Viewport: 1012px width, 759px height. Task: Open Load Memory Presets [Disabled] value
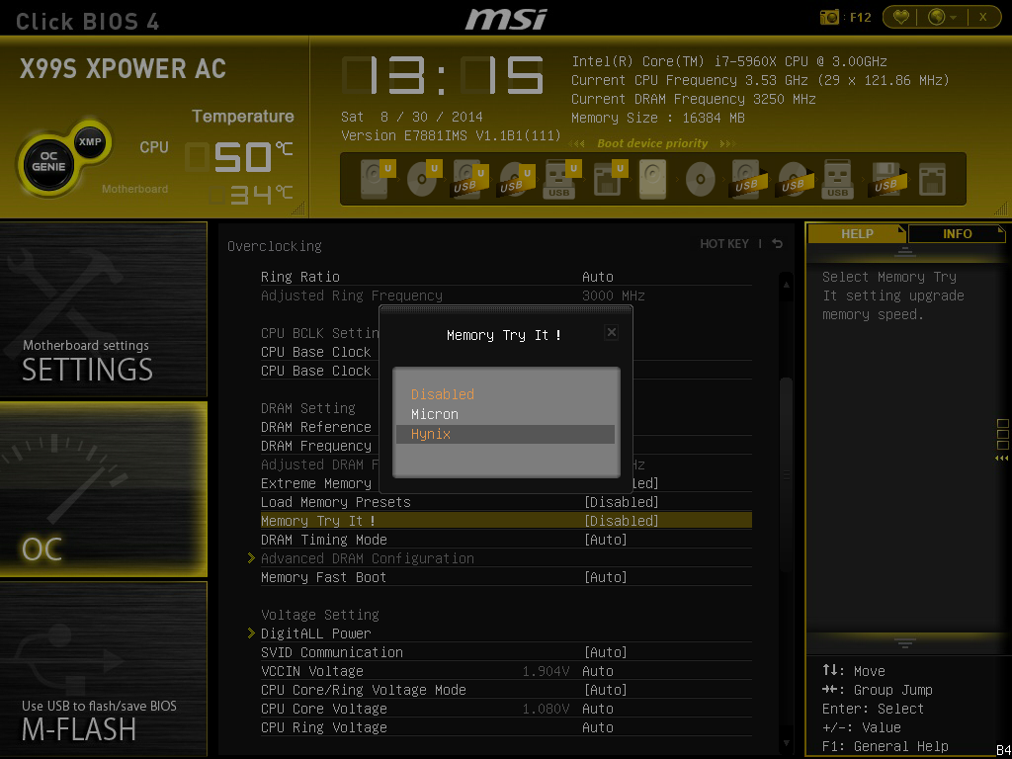621,501
